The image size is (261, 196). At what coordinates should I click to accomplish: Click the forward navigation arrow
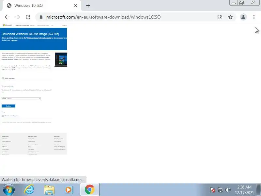tap(18, 17)
